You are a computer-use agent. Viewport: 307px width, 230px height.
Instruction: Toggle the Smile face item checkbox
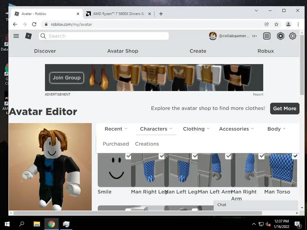pyautogui.click(x=128, y=156)
